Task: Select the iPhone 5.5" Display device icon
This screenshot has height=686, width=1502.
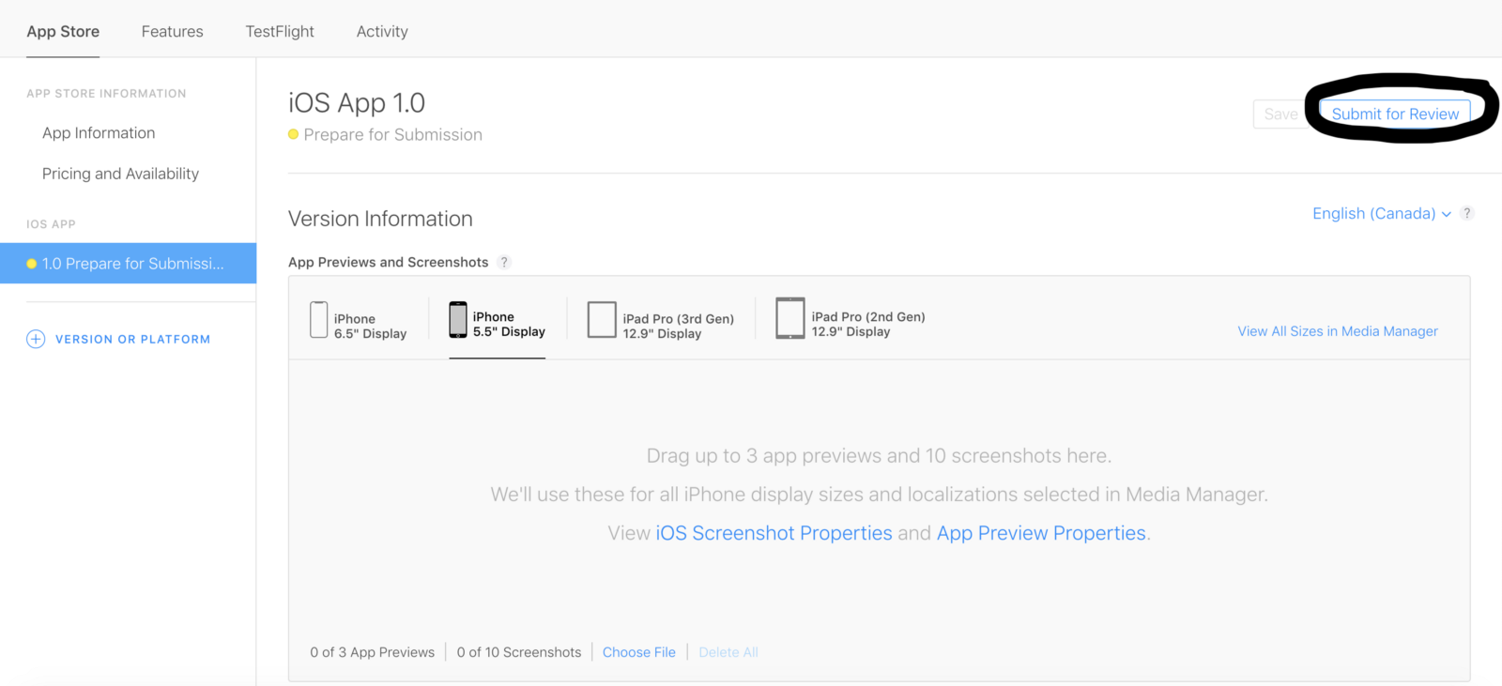Action: click(458, 320)
